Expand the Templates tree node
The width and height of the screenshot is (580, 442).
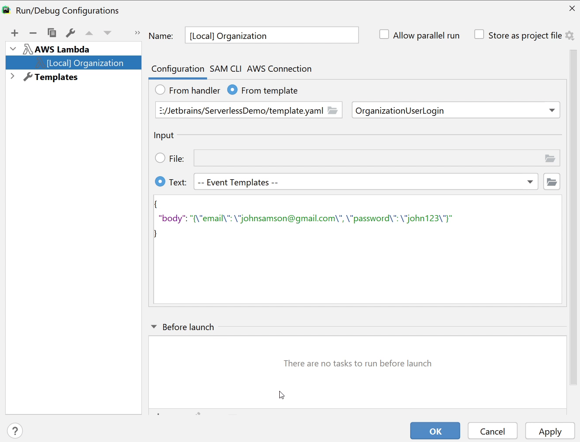tap(13, 77)
